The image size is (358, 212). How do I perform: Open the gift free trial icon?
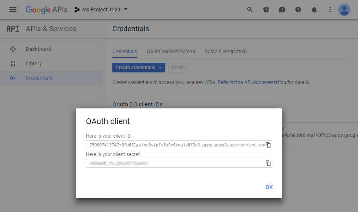266,10
